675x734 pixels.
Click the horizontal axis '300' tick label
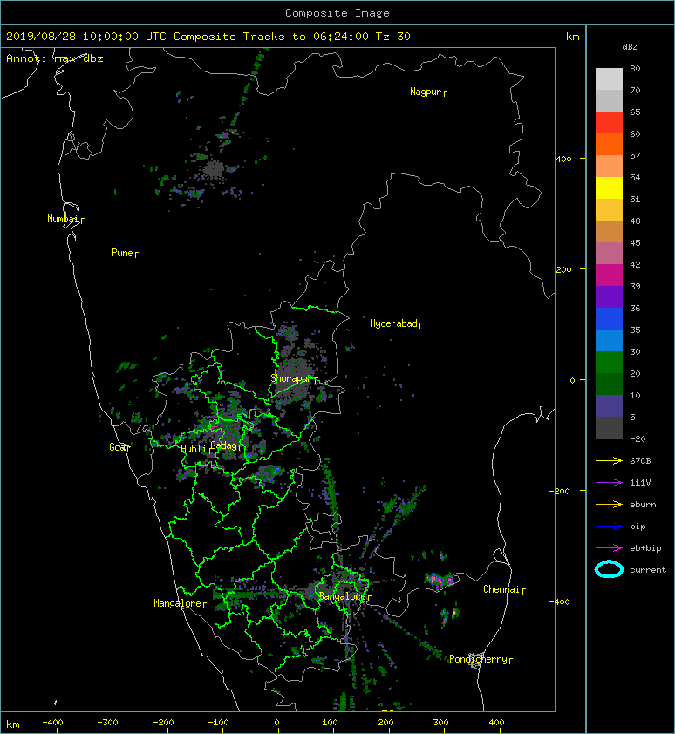(x=440, y=723)
